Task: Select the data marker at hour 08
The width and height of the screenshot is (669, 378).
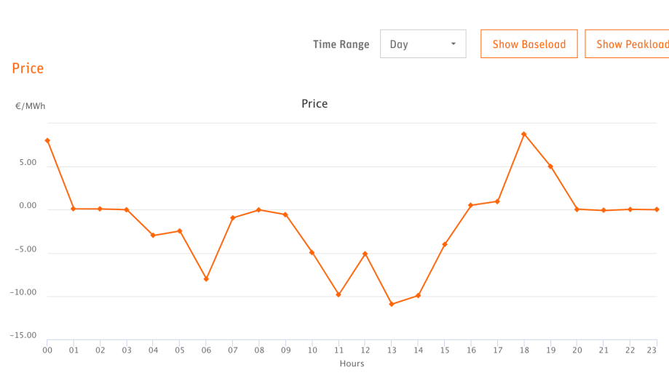Action: point(259,210)
